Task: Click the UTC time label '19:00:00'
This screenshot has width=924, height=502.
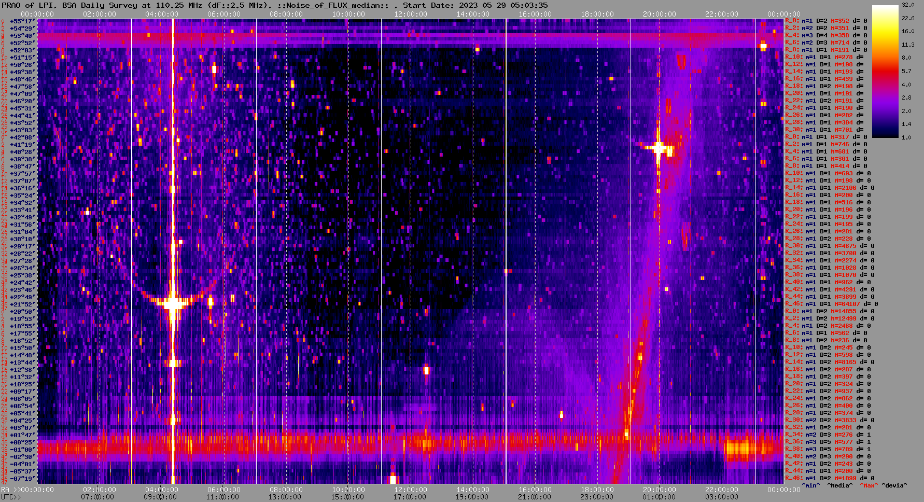Action: click(x=471, y=497)
